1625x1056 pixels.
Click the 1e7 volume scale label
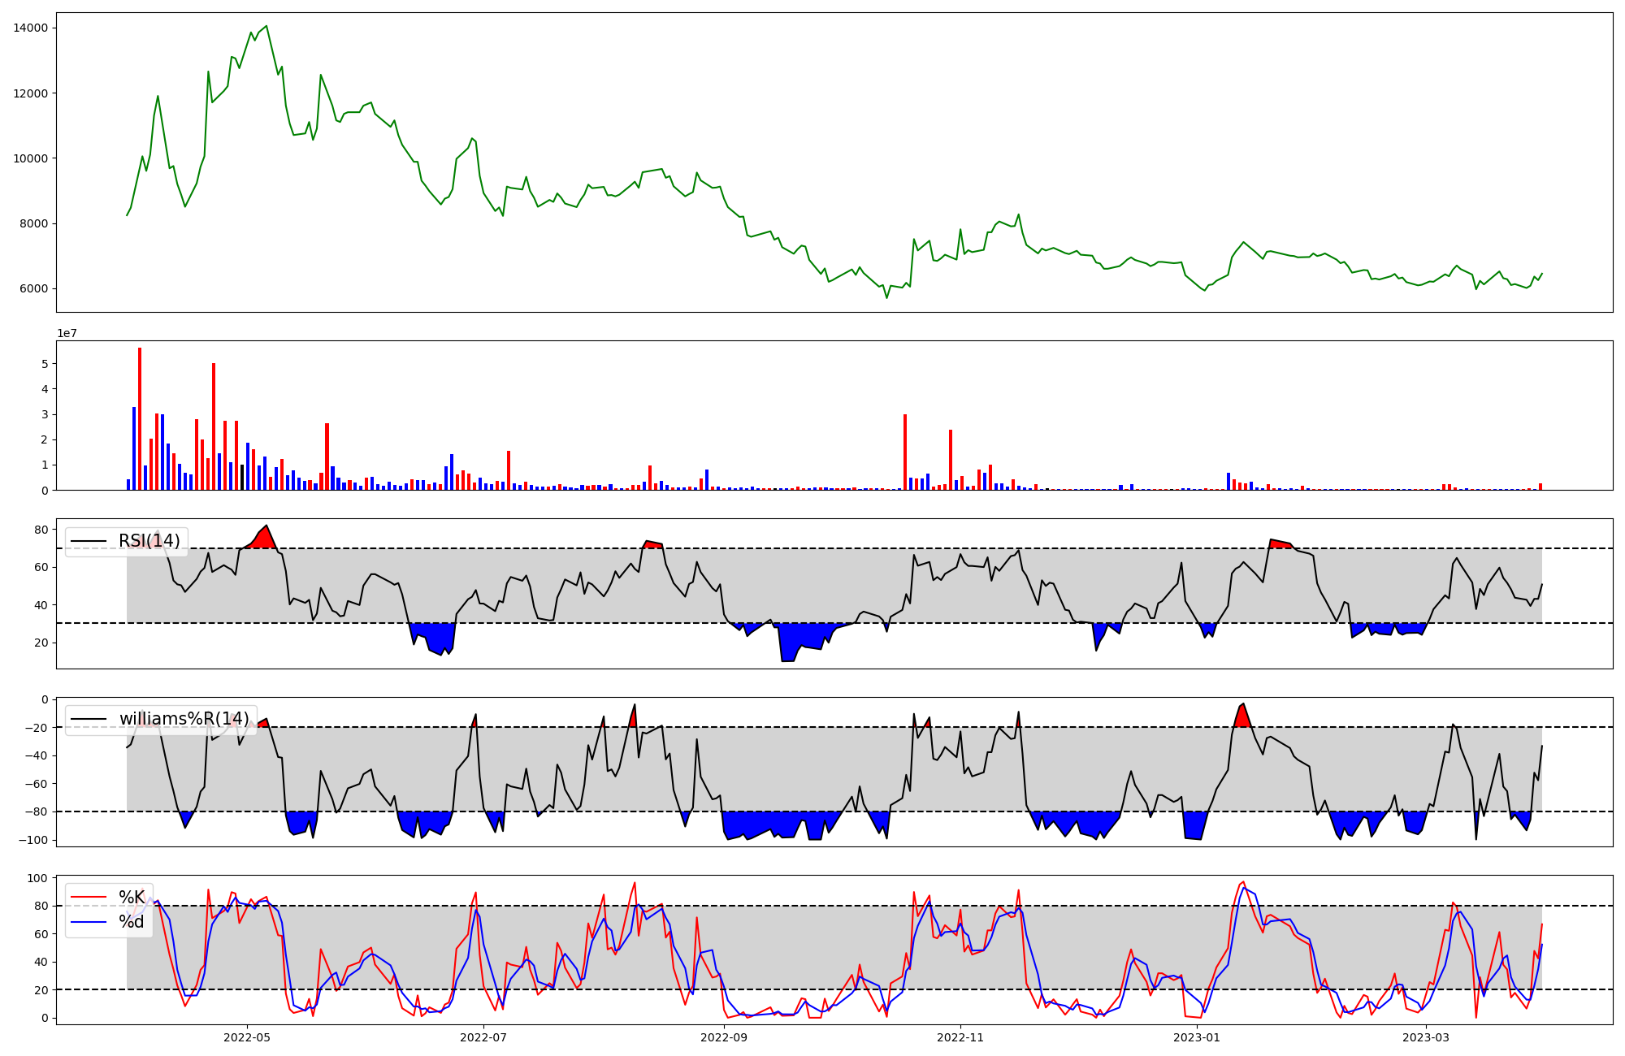pyautogui.click(x=67, y=333)
